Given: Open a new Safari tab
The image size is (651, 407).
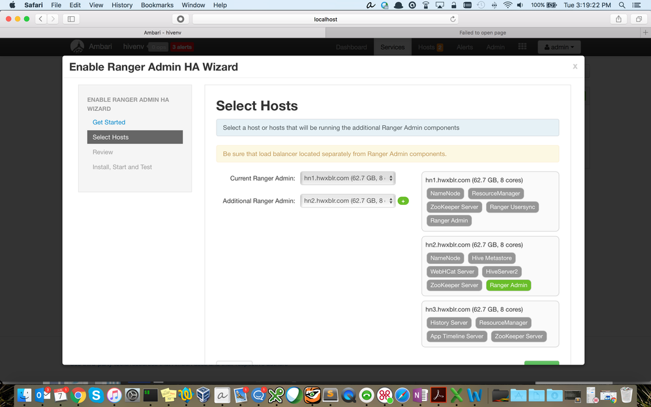Looking at the screenshot, I should click(645, 33).
